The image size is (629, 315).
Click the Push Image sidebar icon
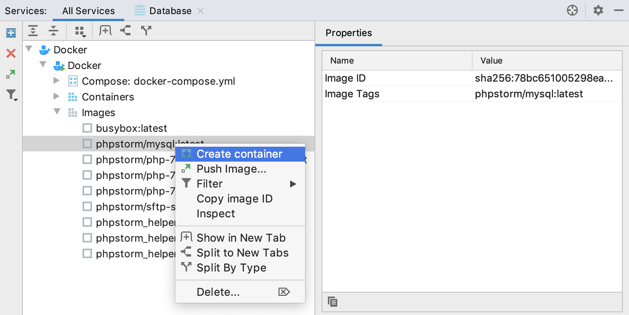point(11,74)
